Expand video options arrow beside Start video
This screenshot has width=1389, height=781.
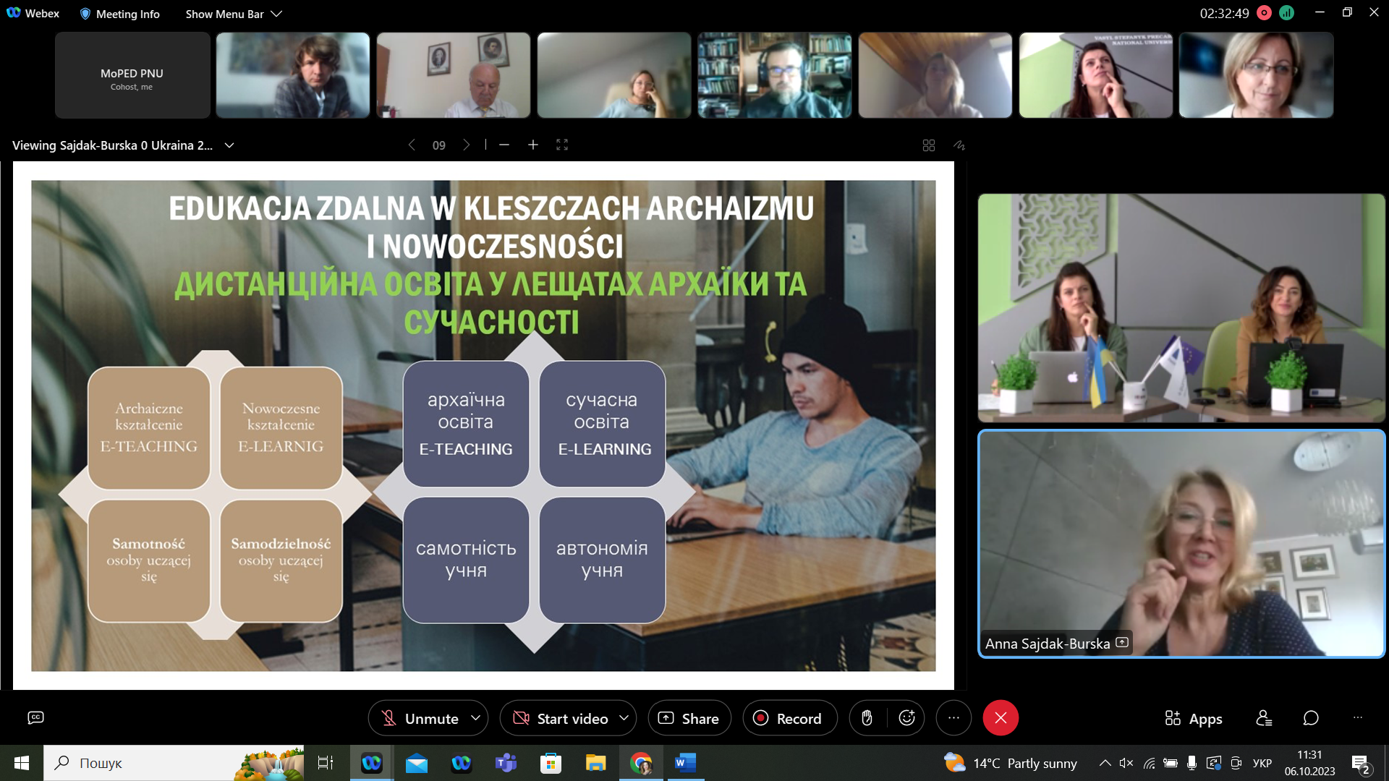(x=624, y=718)
